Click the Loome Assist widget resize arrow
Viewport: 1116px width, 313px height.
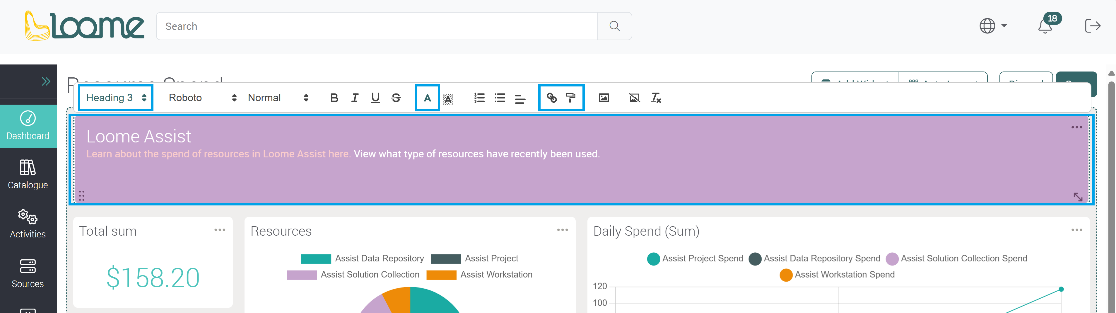point(1078,197)
